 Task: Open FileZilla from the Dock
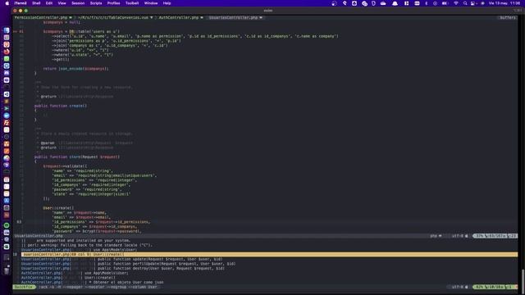click(x=7, y=123)
